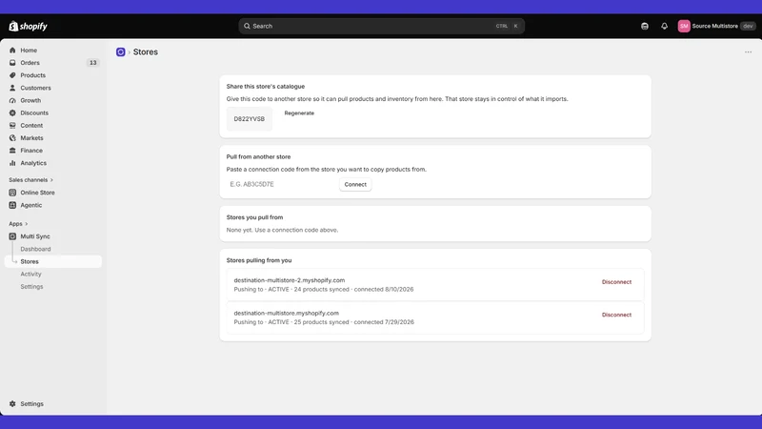
Task: Disconnect destination-multistore.myshopify.com
Action: (x=616, y=315)
